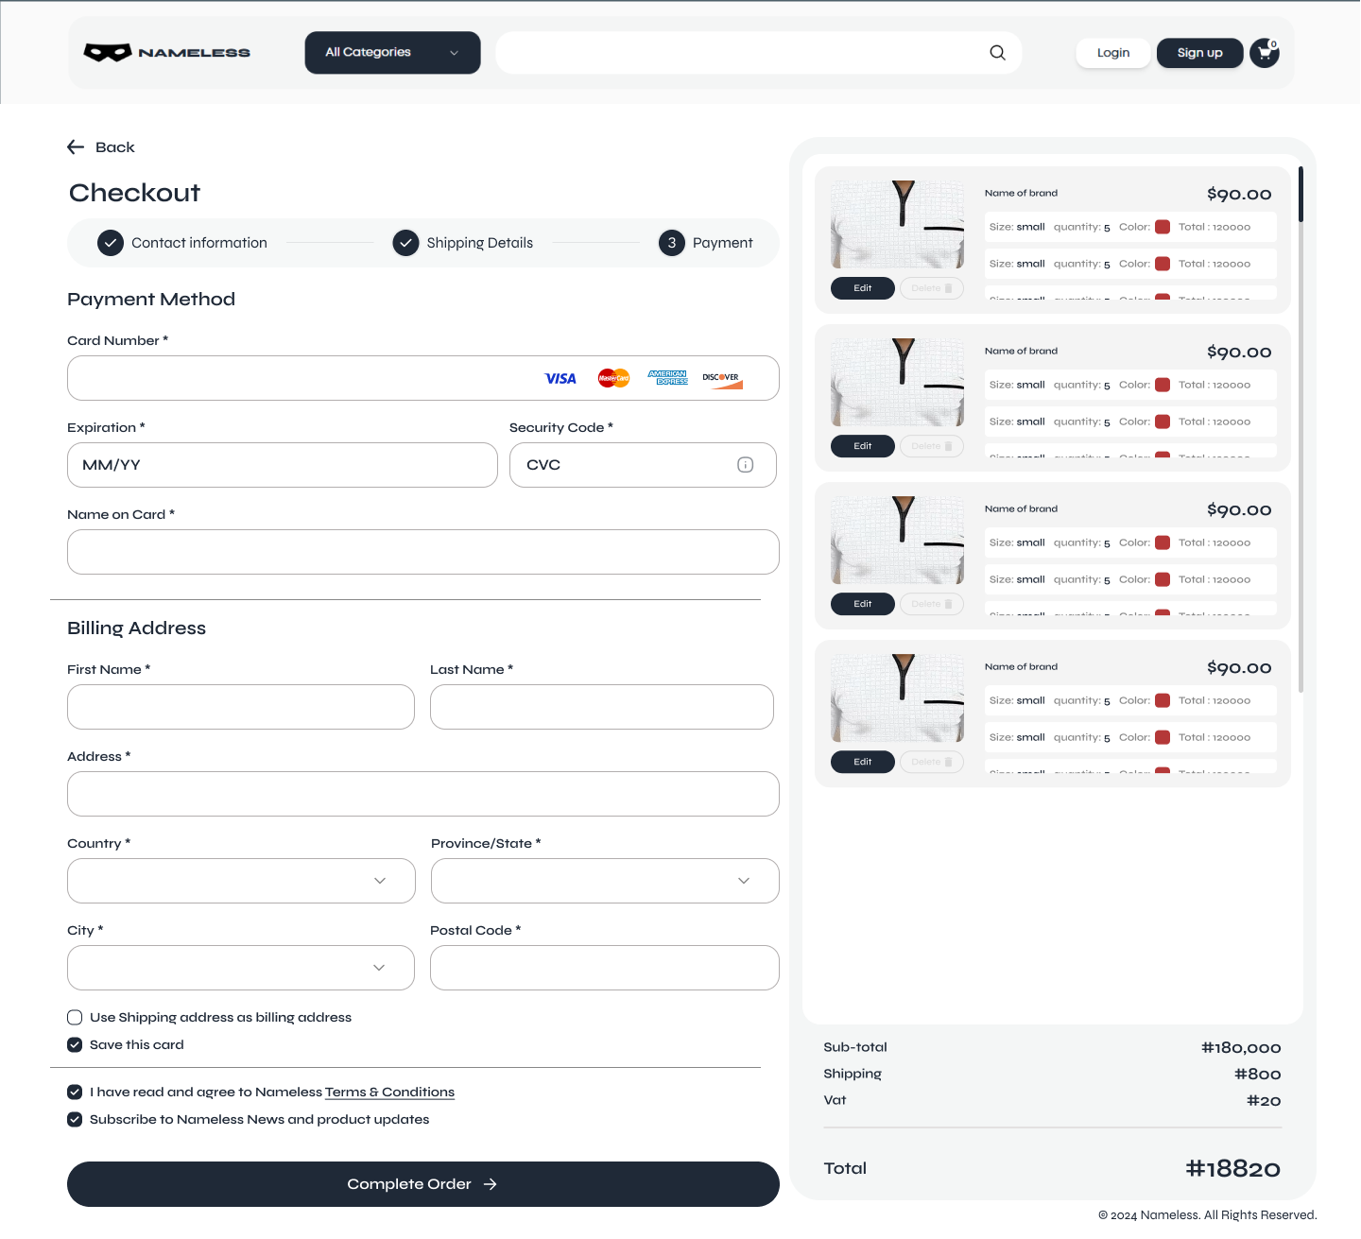Click the Nameless mask logo
Image resolution: width=1361 pixels, height=1239 pixels.
coord(108,53)
